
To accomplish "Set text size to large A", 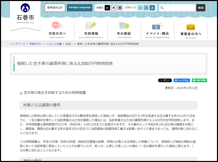I will 152,8.
